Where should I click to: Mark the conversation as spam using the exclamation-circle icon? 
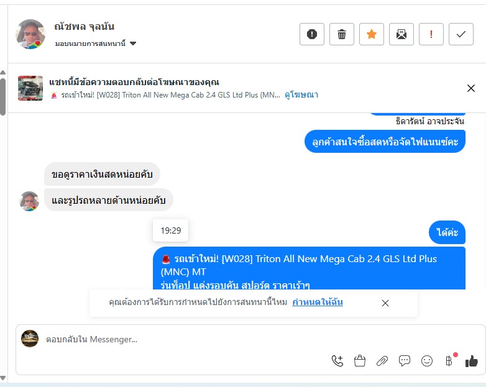pyautogui.click(x=312, y=34)
